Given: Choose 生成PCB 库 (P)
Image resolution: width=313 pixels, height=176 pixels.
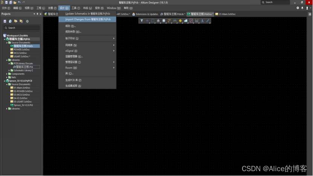Looking at the screenshot, I should [87, 80].
